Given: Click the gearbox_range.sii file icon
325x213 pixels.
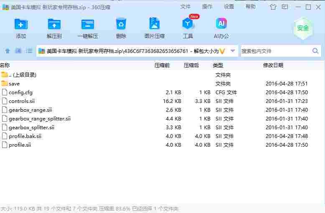Looking at the screenshot, I should tap(4, 110).
